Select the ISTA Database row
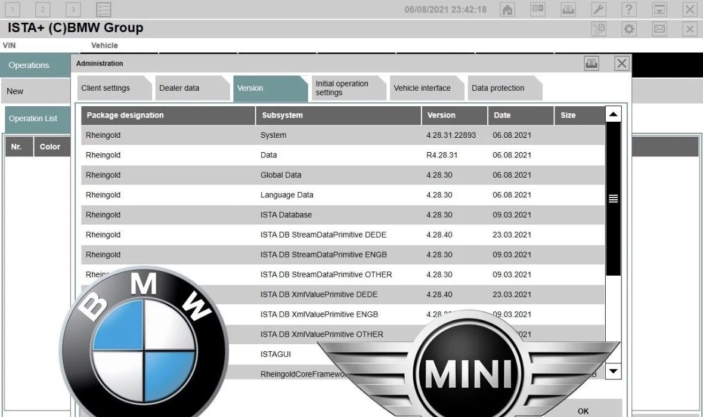The image size is (703, 417). (x=342, y=215)
